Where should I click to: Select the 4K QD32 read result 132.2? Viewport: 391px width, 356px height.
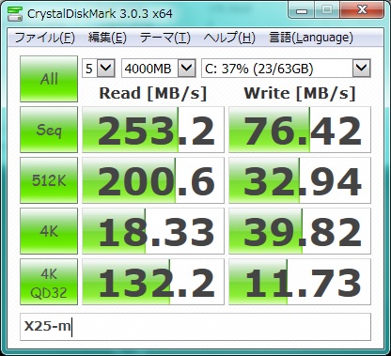[153, 282]
